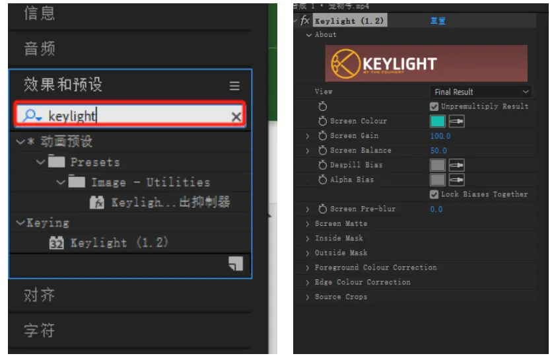Screen dimensions: 556x362
Task: Collapse the Keying category
Action: pyautogui.click(x=20, y=223)
